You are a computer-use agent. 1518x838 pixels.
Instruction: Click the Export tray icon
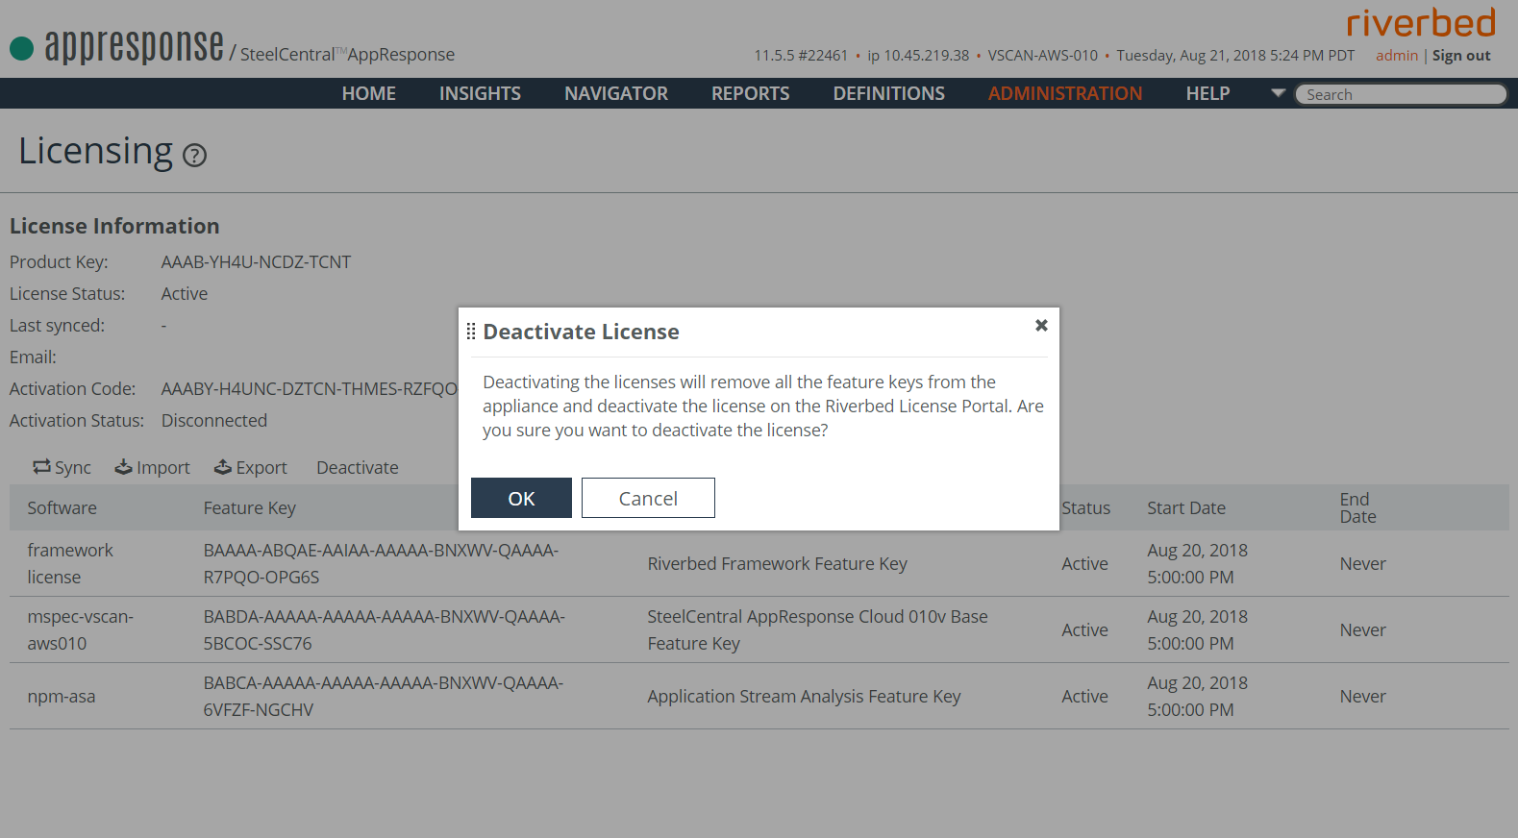point(223,466)
